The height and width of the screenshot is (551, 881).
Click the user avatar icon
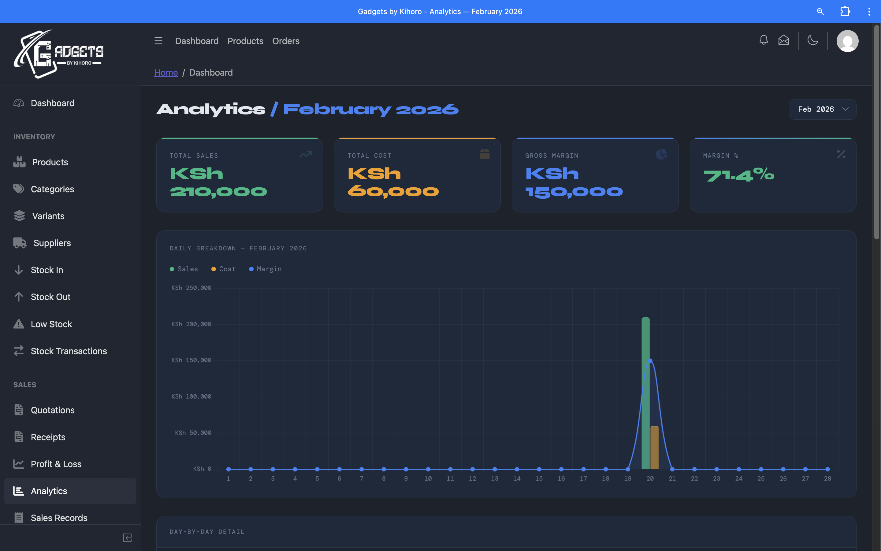tap(847, 41)
